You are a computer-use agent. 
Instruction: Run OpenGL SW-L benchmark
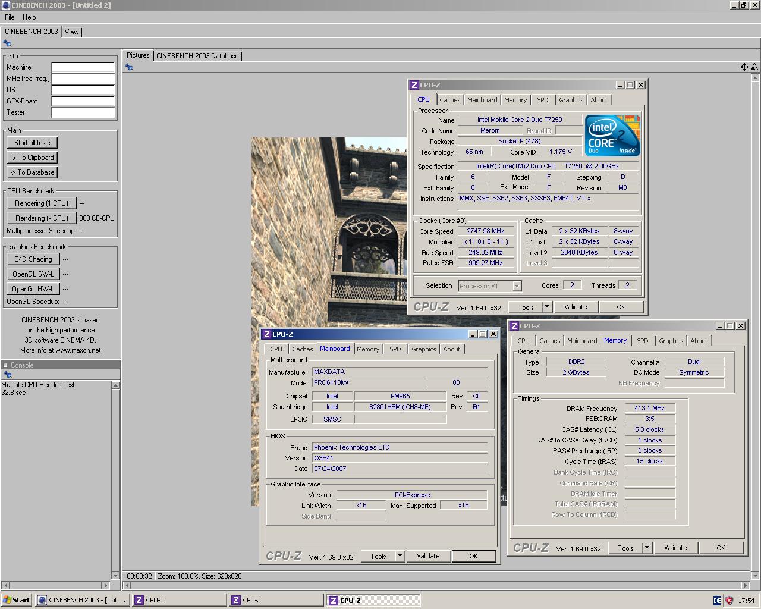33,274
